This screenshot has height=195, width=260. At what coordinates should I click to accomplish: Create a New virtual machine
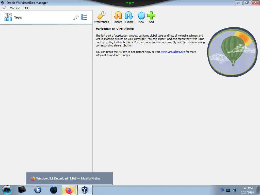(141, 18)
